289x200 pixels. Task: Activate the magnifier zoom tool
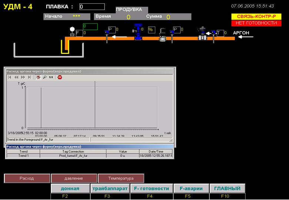[x=44, y=77]
